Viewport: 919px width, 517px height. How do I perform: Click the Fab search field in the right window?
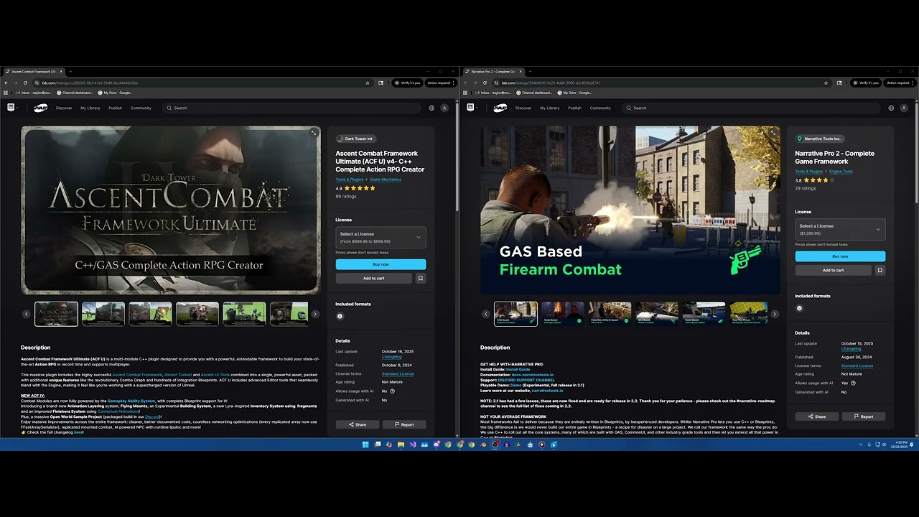[752, 108]
